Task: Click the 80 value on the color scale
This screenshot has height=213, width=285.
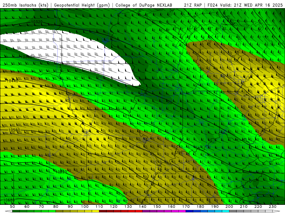Action: tap(56, 207)
